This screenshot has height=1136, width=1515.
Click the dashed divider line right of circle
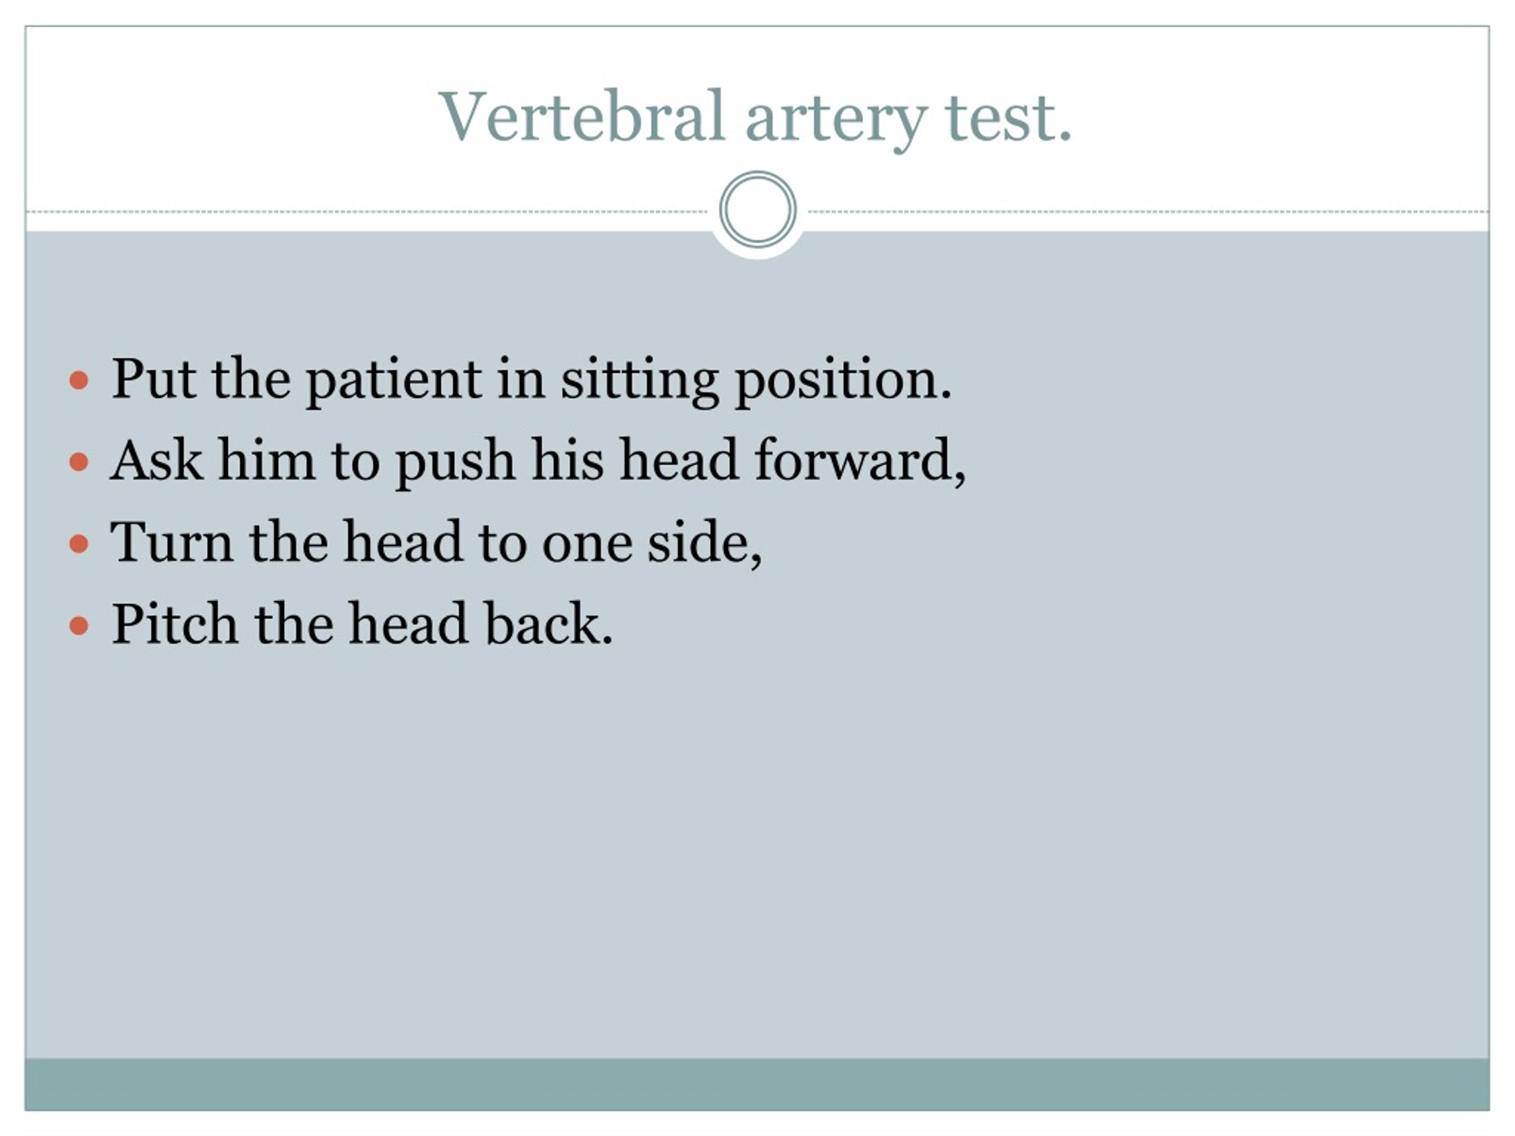coord(1149,212)
